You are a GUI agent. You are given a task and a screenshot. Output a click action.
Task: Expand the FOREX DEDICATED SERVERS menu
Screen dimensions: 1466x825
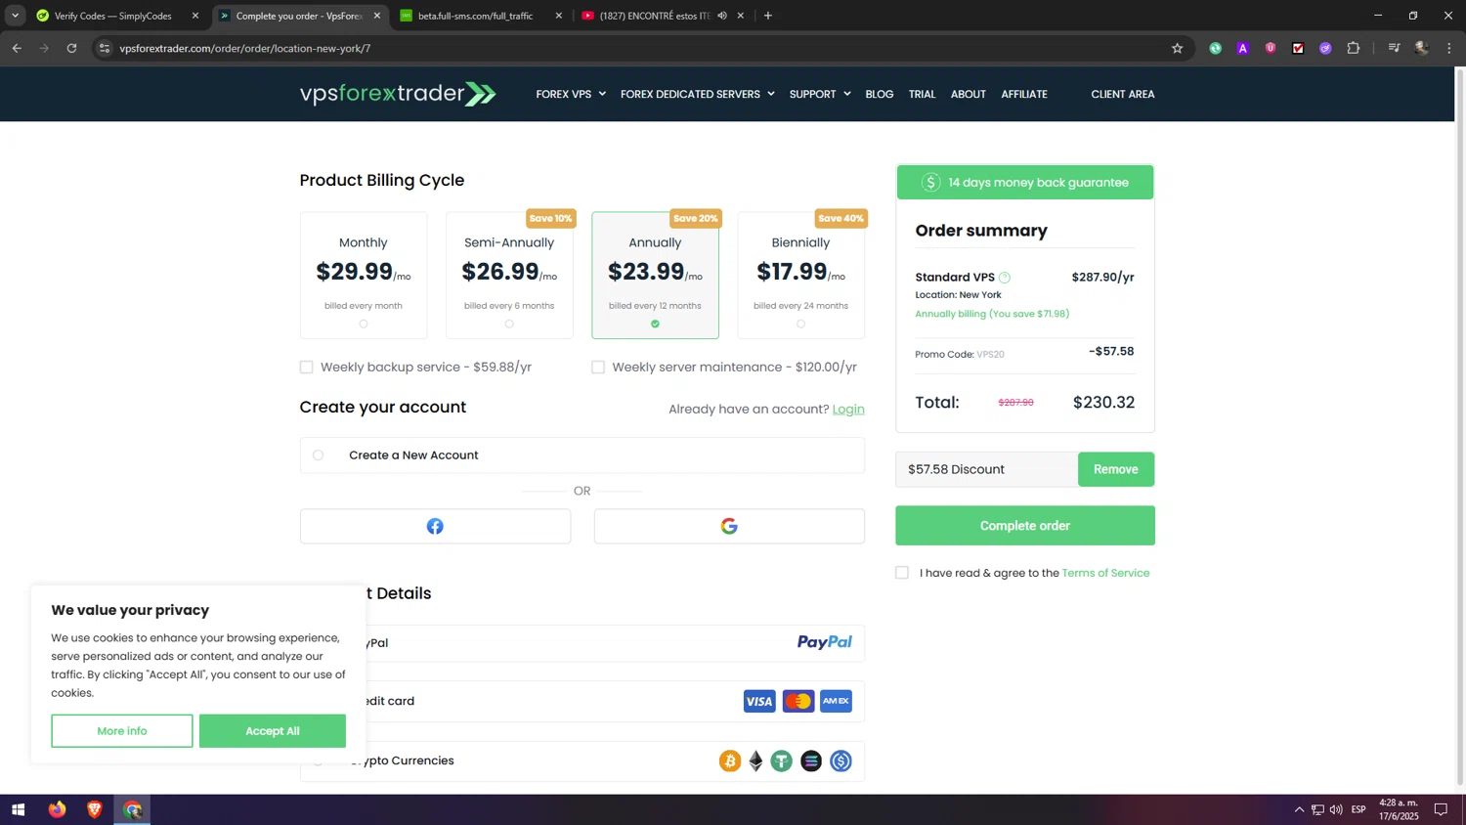tap(698, 94)
